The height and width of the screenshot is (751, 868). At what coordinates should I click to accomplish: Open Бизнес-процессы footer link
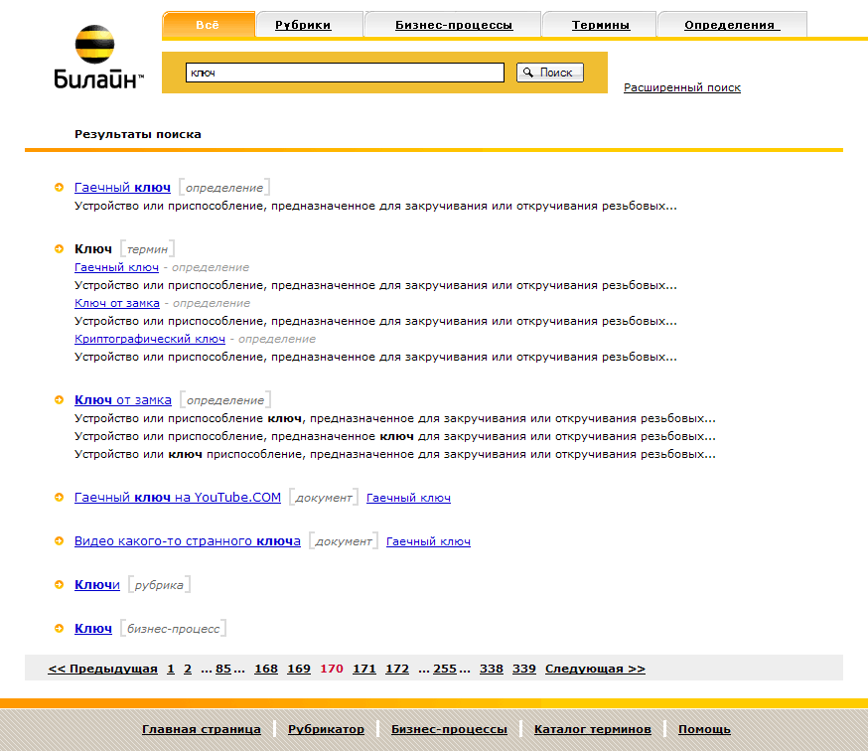[x=449, y=729]
